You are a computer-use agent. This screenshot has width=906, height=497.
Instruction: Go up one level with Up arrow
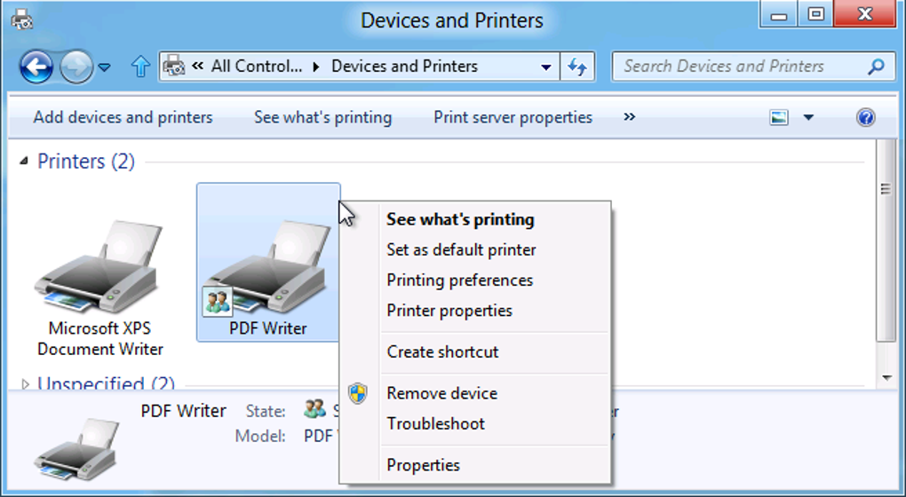tap(140, 67)
